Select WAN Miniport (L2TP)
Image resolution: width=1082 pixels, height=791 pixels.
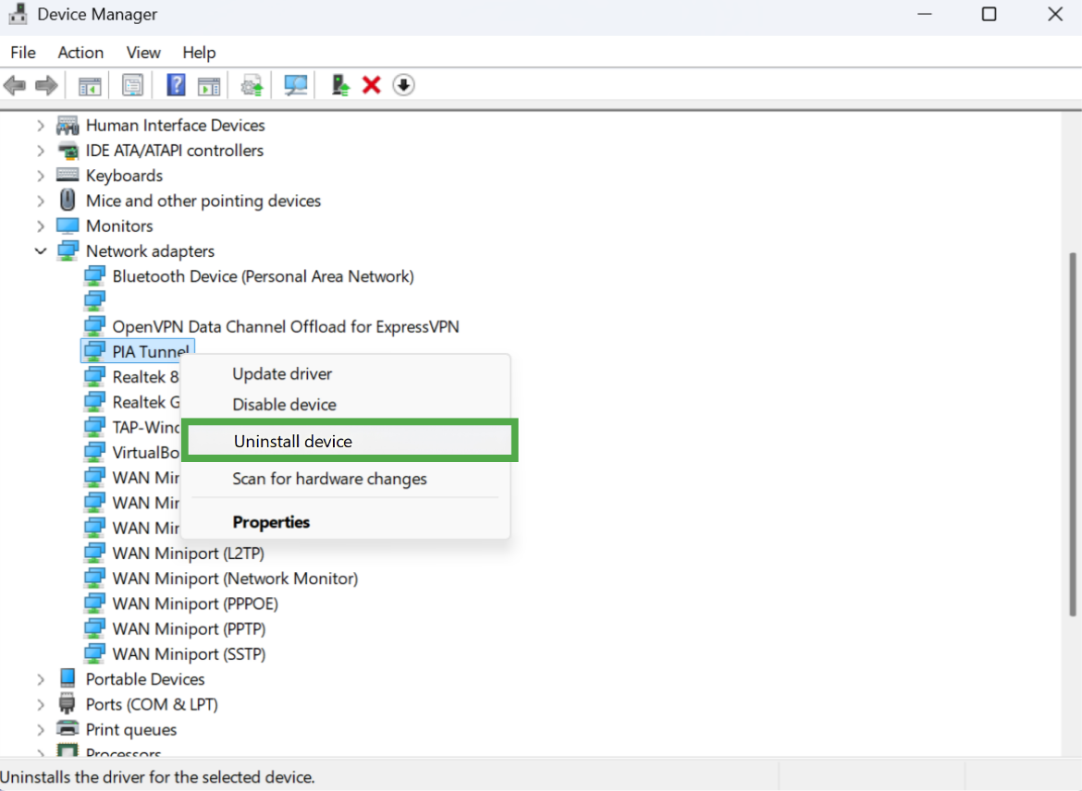tap(189, 554)
